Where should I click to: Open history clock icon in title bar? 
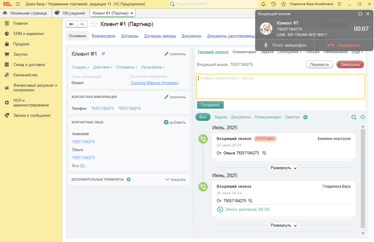coord(273,4)
